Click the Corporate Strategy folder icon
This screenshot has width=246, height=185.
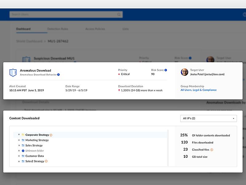click(23, 135)
